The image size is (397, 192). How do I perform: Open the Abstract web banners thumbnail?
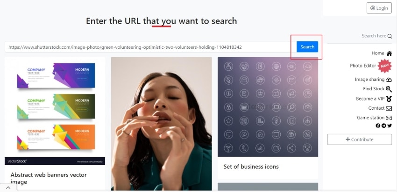pyautogui.click(x=55, y=111)
